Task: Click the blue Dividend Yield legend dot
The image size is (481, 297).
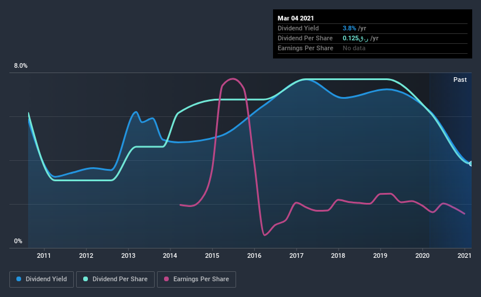Action: (19, 279)
